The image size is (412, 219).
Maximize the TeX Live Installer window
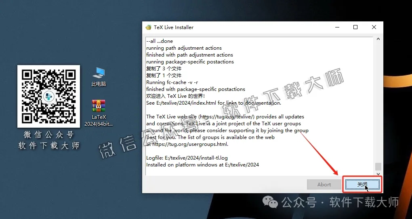(x=355, y=27)
